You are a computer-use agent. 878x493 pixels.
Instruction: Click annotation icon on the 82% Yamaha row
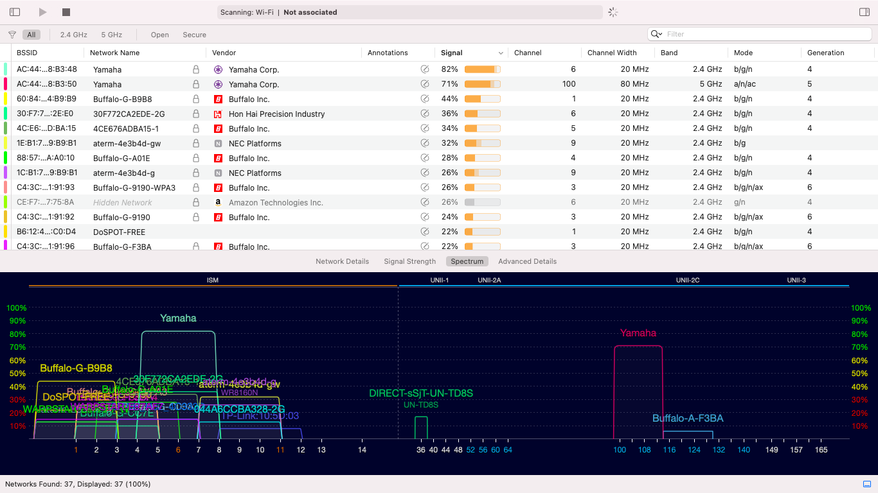tap(424, 69)
